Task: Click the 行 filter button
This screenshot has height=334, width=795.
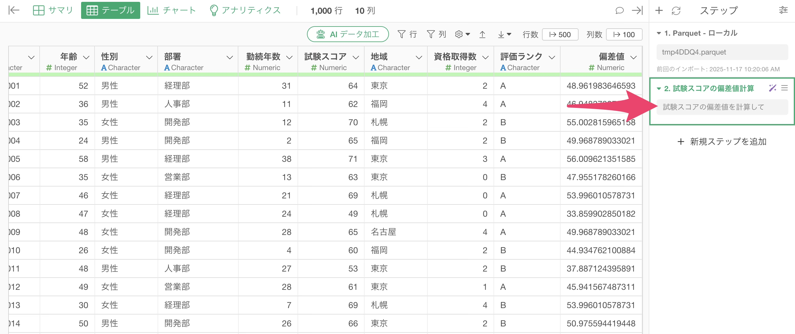Action: [407, 34]
